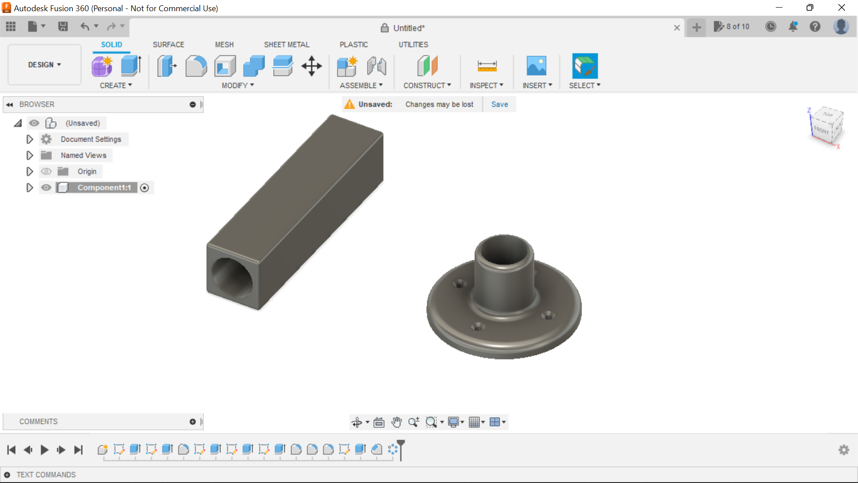
Task: Toggle visibility of the Unsaved document
Action: pyautogui.click(x=34, y=123)
